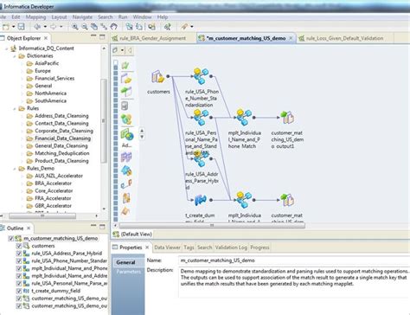Click the Name input field in Properties
Viewport: 410px width, 315px height.
[x=294, y=260]
